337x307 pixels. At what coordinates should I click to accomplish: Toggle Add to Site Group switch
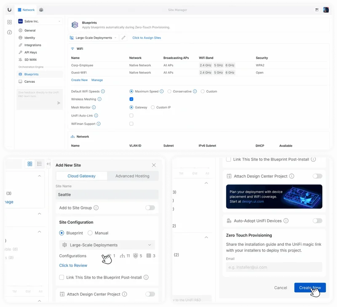(x=150, y=208)
